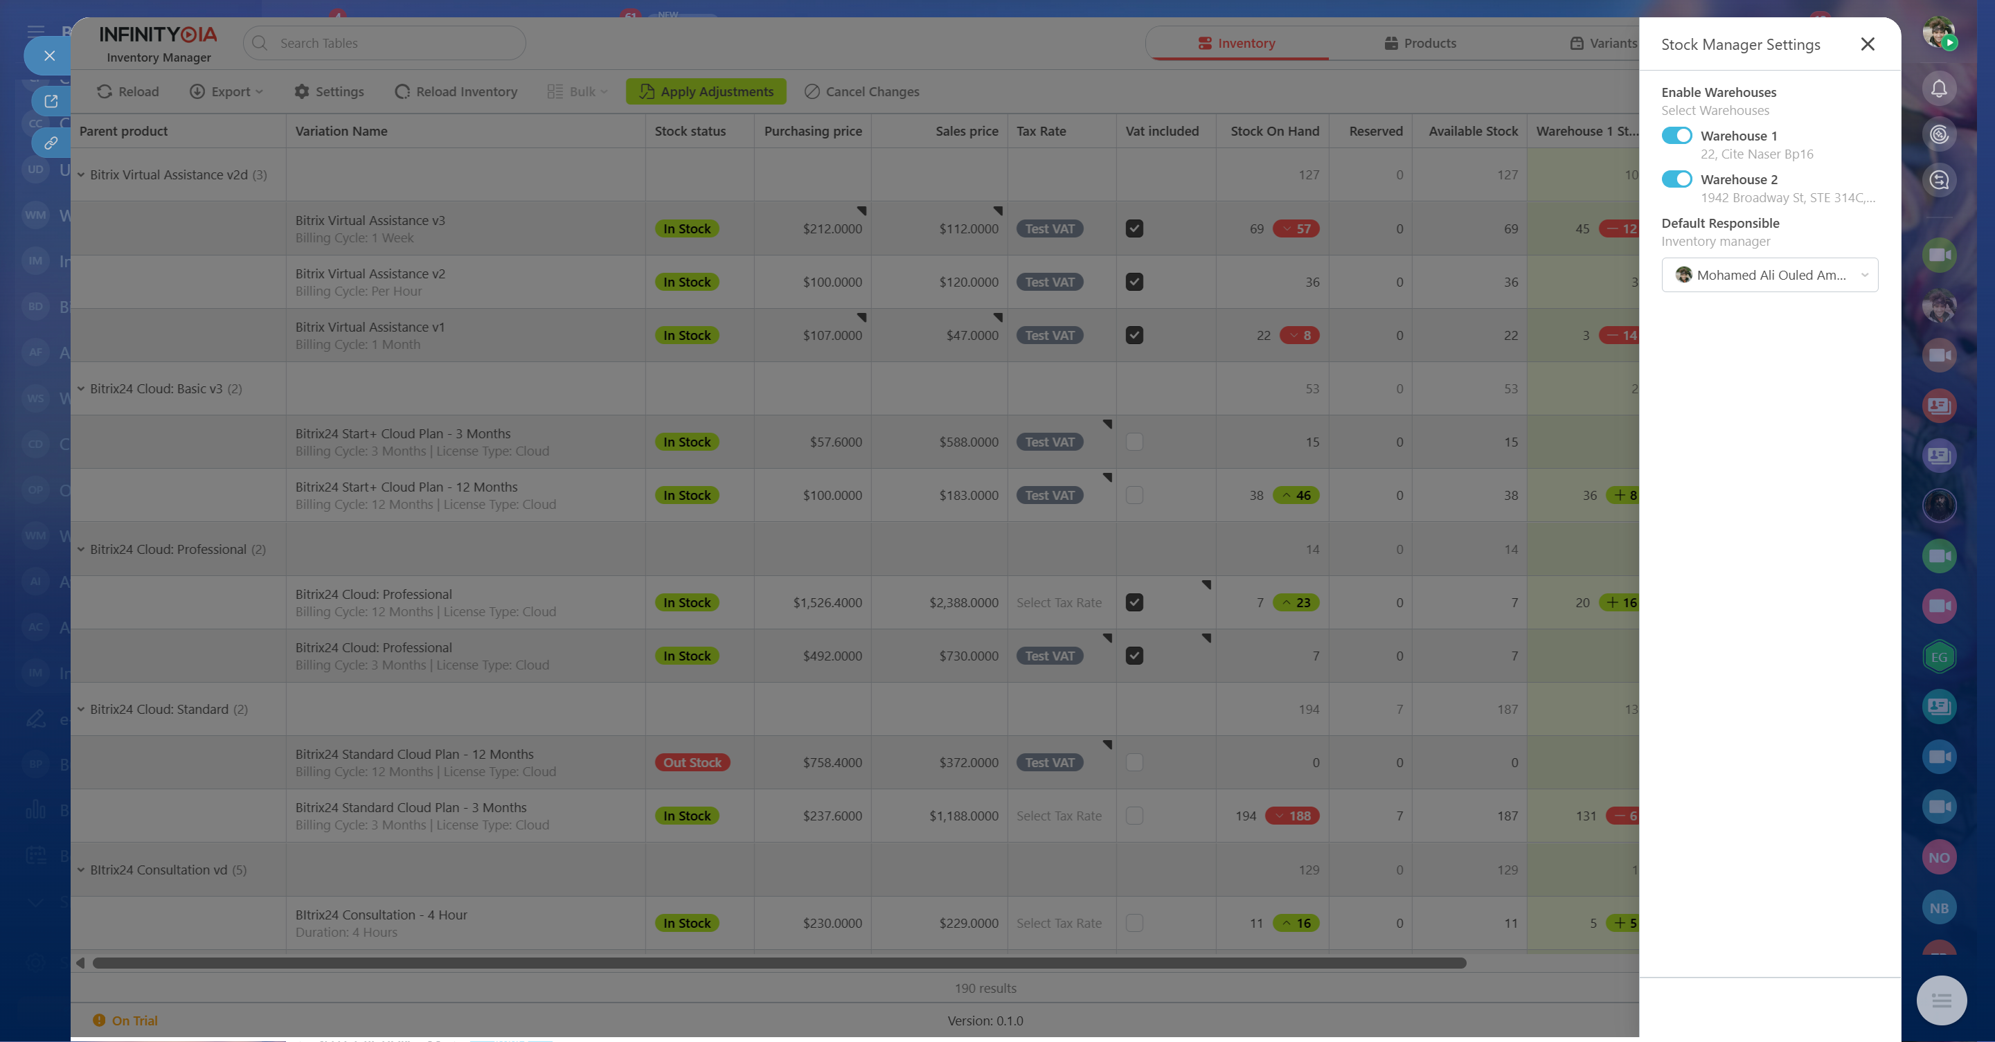
Task: Open Settings with the gear icon
Action: (301, 91)
